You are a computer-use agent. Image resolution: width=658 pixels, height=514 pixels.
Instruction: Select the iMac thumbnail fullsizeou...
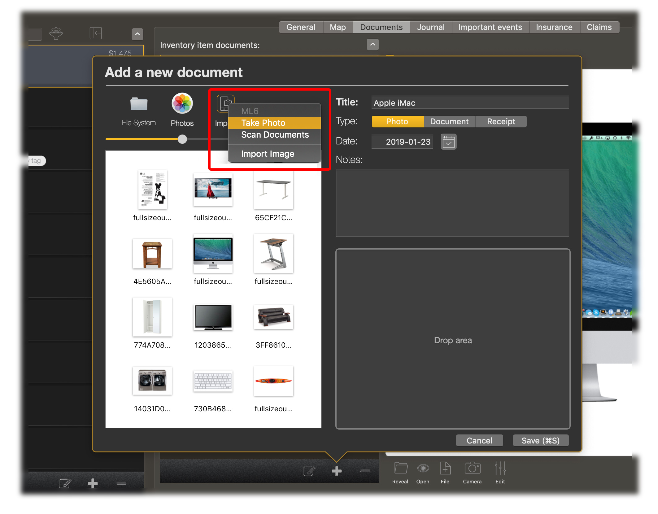[x=213, y=254]
